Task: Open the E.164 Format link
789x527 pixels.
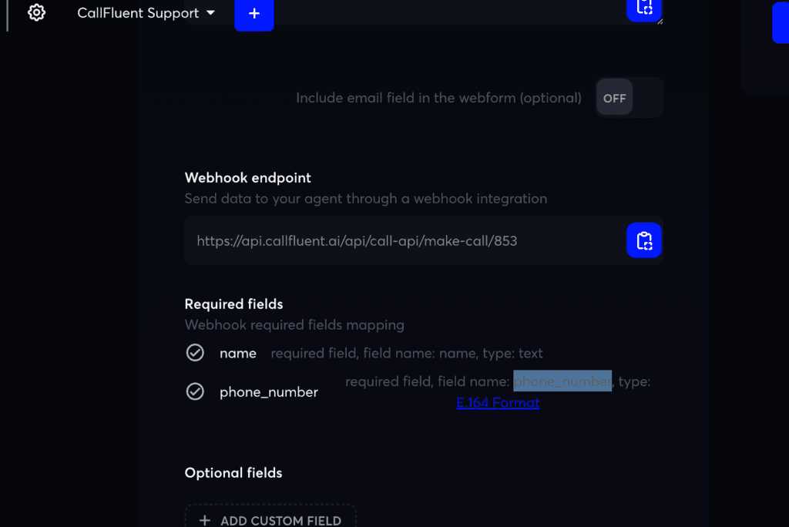Action: [x=498, y=402]
